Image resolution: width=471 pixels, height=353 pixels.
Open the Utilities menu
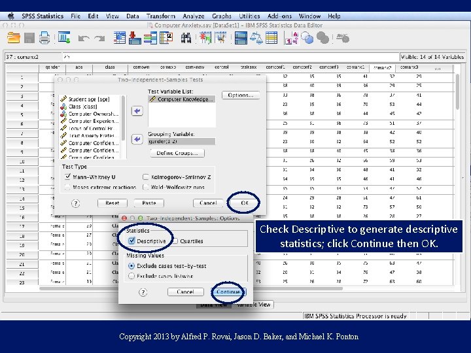click(x=249, y=16)
